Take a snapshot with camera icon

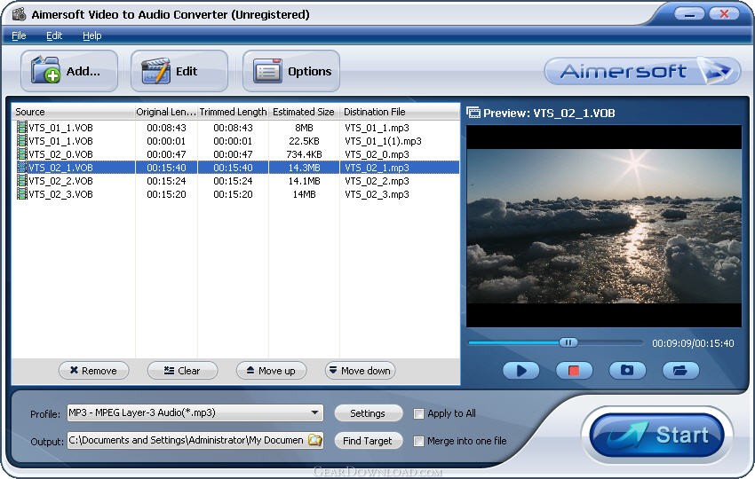coord(627,370)
